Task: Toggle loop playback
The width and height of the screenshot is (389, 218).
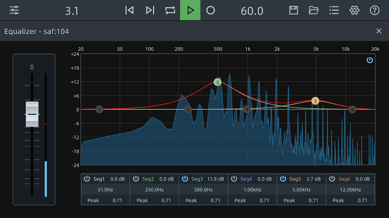Action: tap(170, 10)
